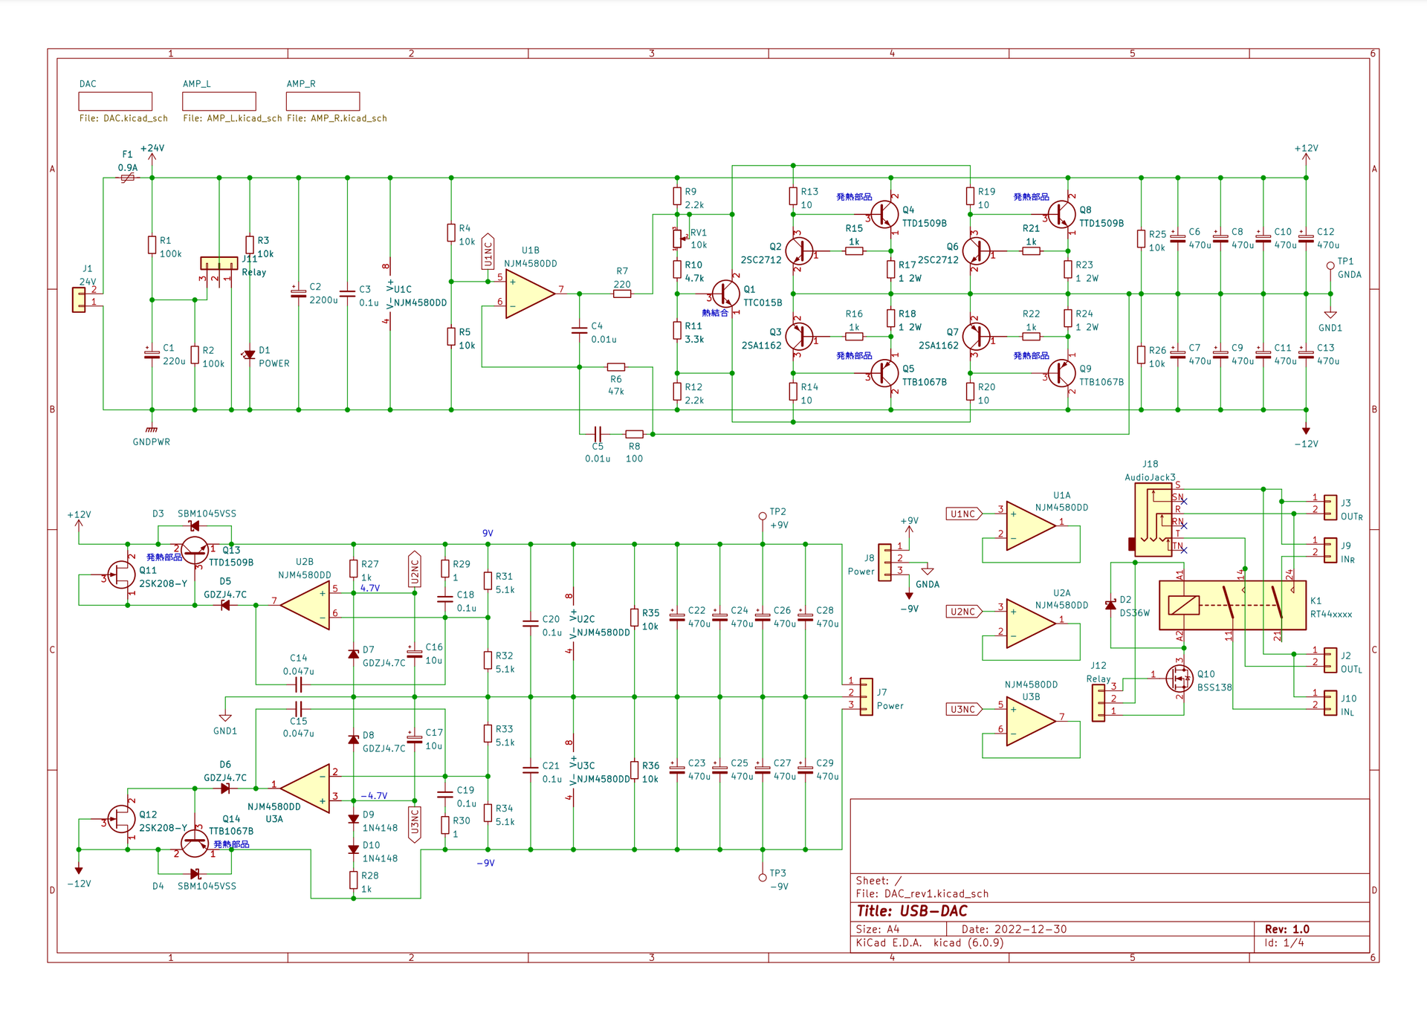Select the J12 Relay connector symbol

pos(1098,703)
